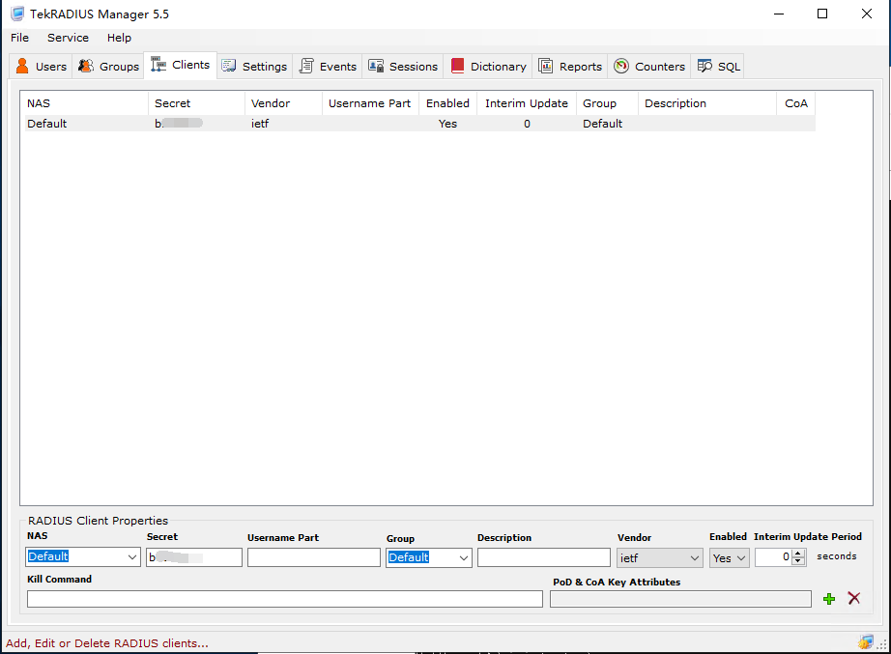The image size is (891, 654).
Task: Show the Events tab
Action: [x=328, y=67]
